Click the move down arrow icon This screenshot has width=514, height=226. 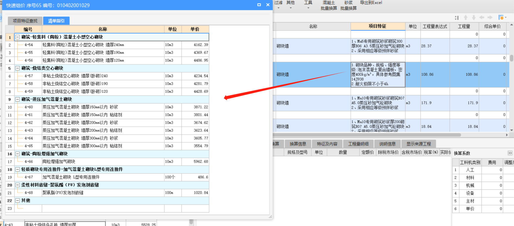point(474,18)
